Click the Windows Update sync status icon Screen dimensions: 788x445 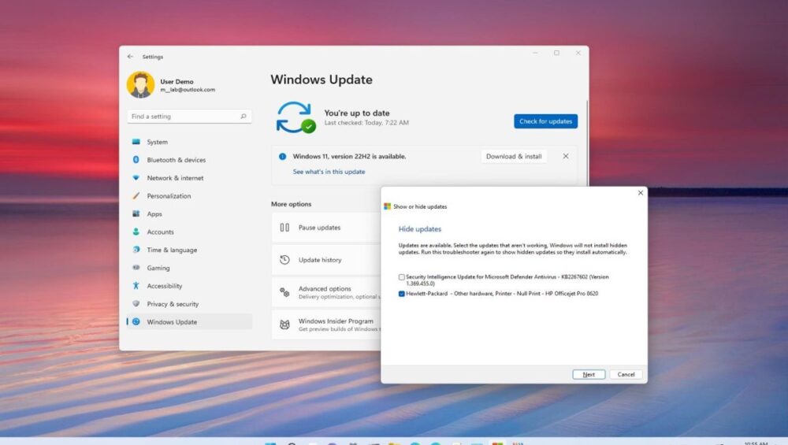click(x=295, y=117)
